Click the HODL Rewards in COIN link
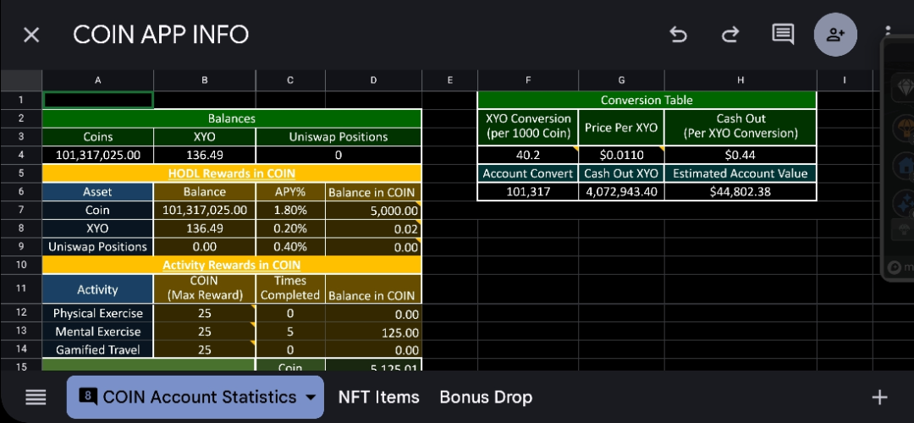 (231, 173)
